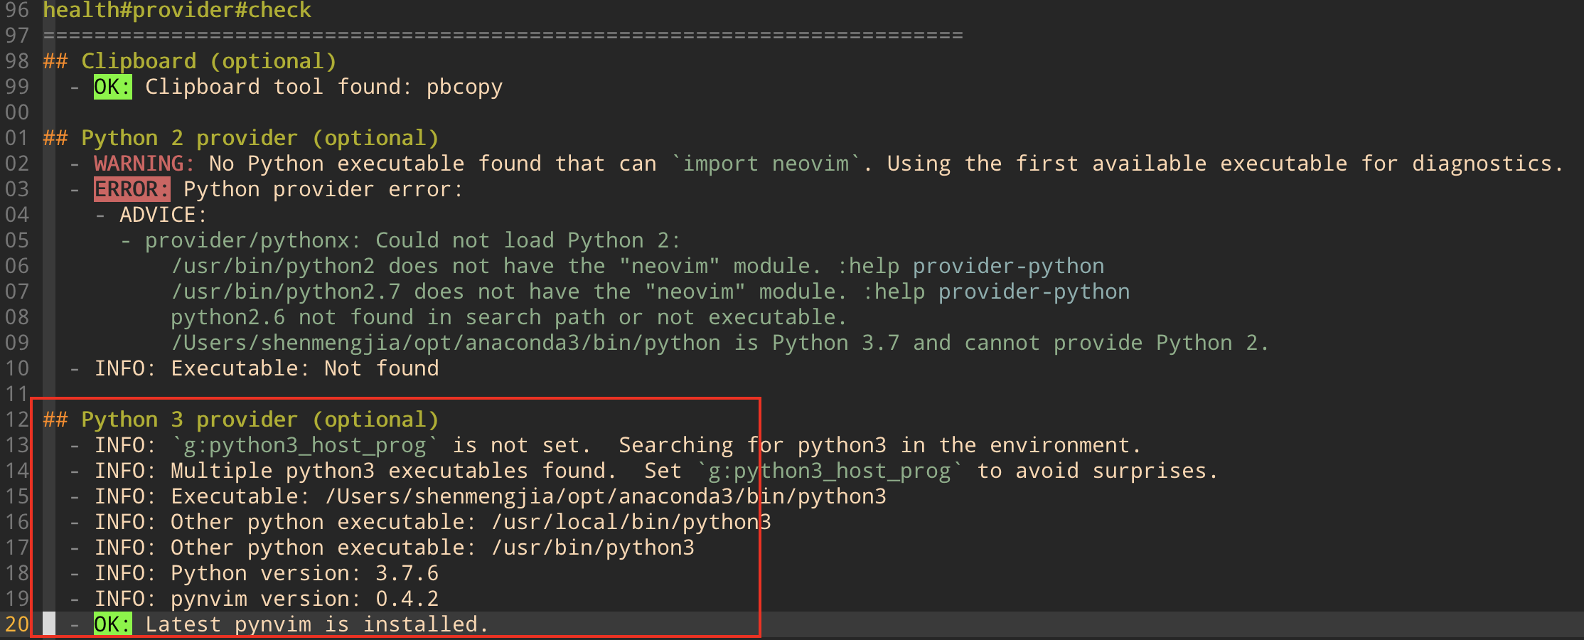Click the /usr/local/bin/python3 path
This screenshot has height=640, width=1584.
[631, 521]
